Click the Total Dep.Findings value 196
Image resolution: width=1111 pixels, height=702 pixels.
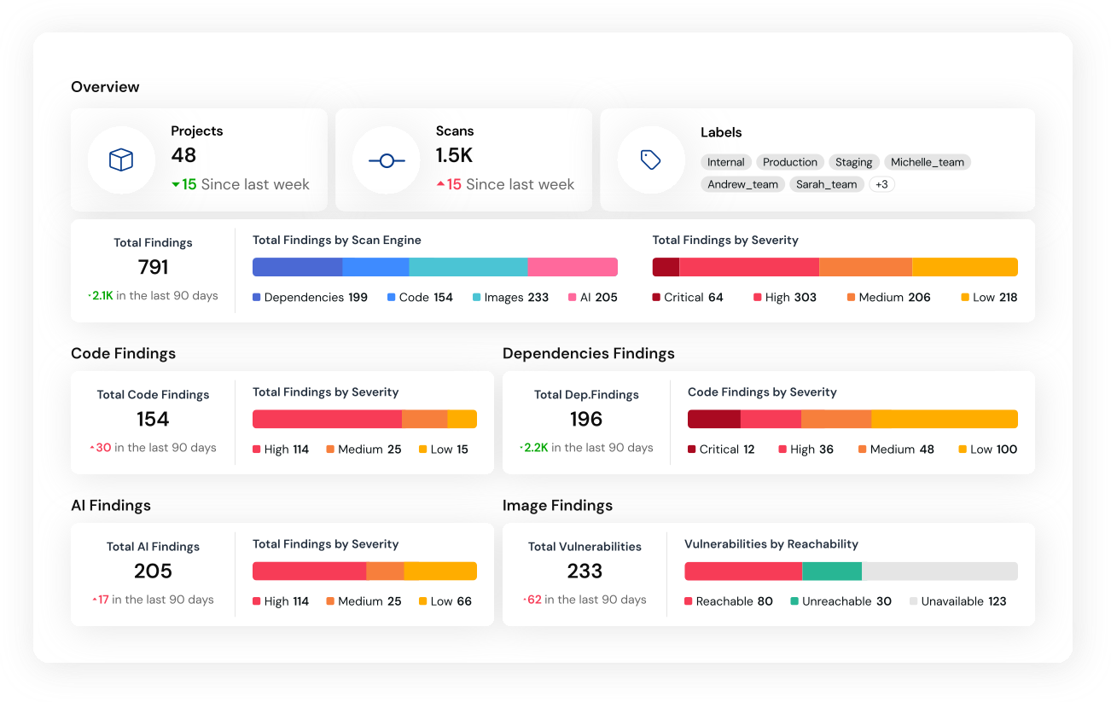pos(585,419)
